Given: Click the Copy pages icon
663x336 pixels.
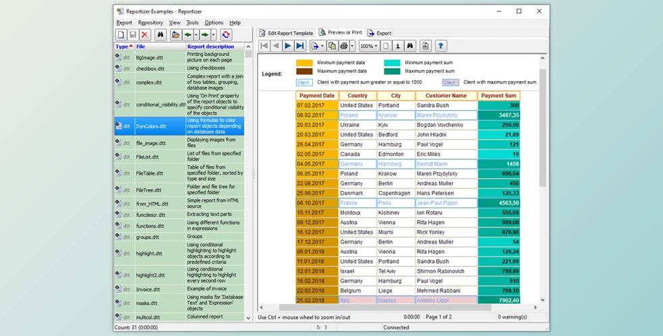Looking at the screenshot, I should point(333,46).
